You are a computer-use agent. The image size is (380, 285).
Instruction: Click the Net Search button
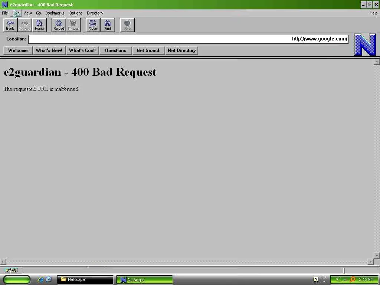(148, 50)
